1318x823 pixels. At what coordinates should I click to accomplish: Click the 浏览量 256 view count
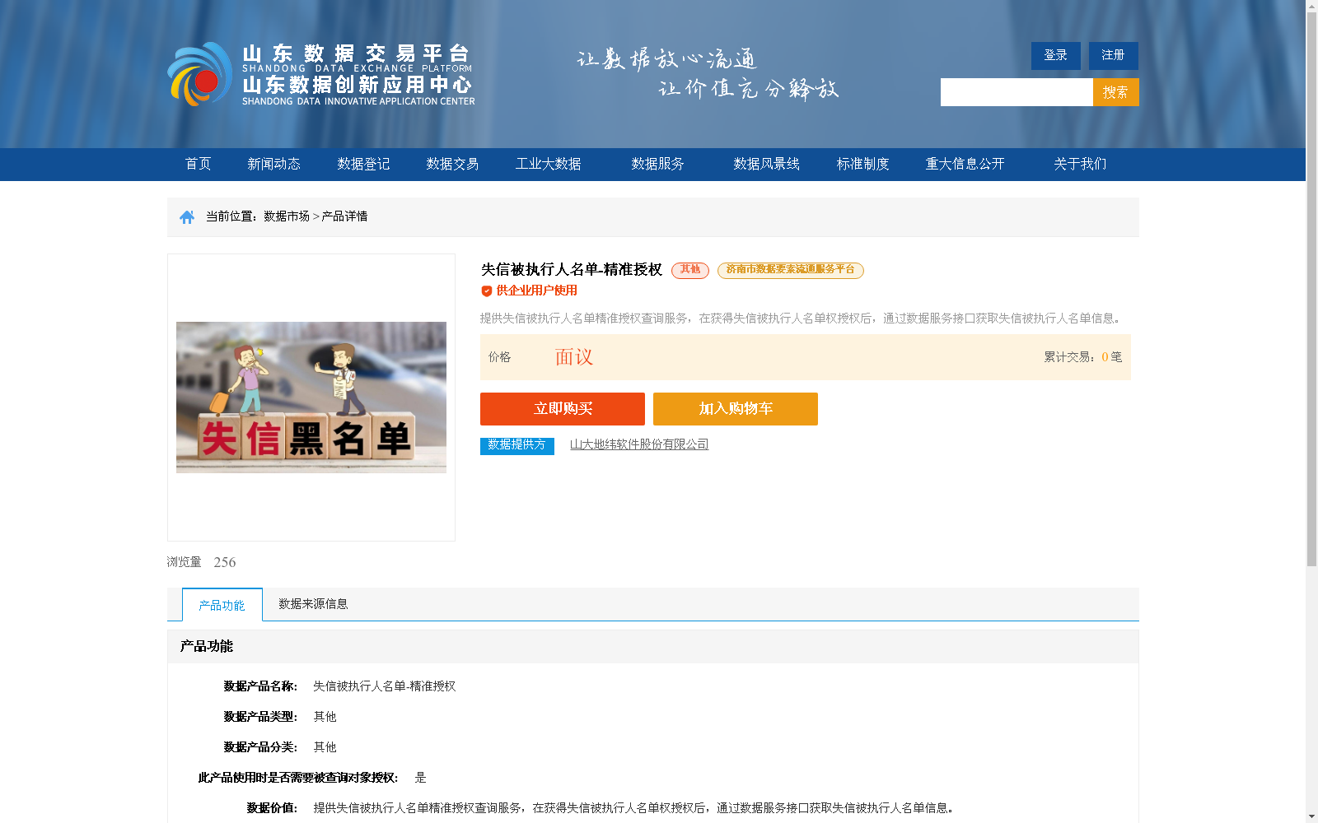pyautogui.click(x=202, y=562)
